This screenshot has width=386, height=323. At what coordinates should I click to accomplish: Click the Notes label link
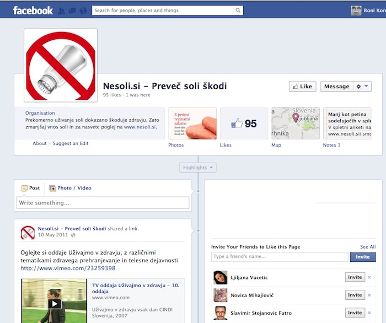329,145
